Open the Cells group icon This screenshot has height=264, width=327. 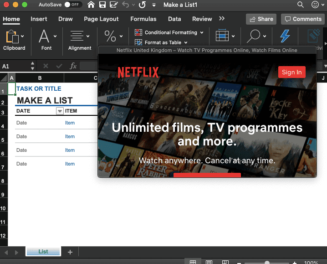(222, 36)
